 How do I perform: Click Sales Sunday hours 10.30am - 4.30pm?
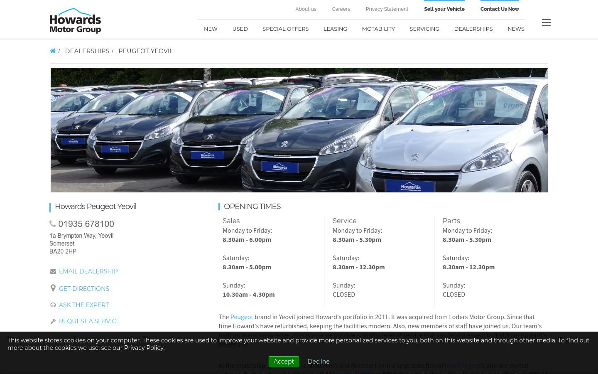(x=248, y=294)
